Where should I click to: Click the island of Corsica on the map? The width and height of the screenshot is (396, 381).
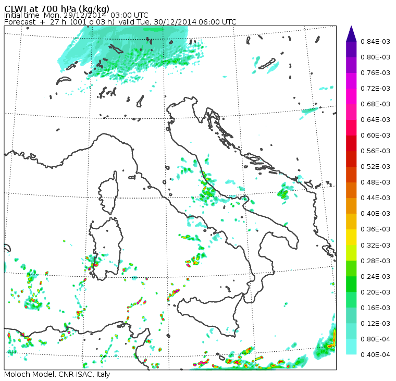click(109, 193)
